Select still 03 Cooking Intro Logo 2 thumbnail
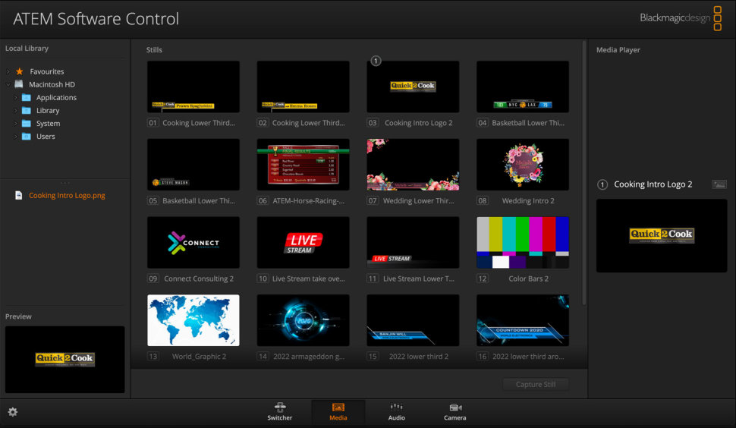The image size is (736, 428). (413, 87)
